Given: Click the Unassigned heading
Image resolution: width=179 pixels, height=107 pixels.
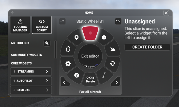Looking at the screenshot, I should (140, 22).
